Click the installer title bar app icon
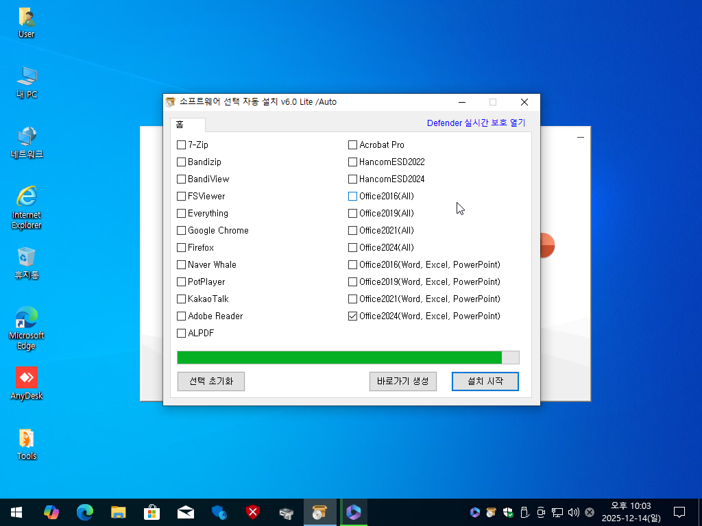Viewport: 702px width, 526px height. pos(170,102)
